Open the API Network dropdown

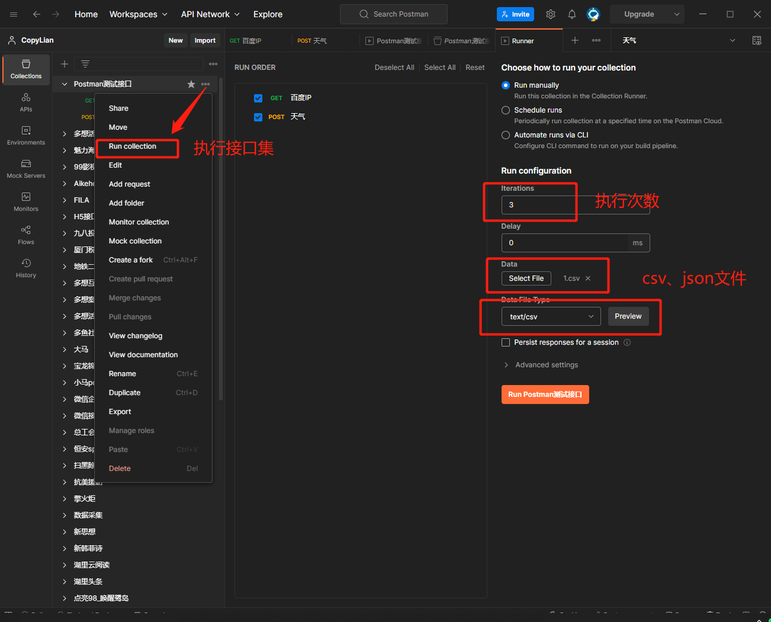(x=210, y=14)
